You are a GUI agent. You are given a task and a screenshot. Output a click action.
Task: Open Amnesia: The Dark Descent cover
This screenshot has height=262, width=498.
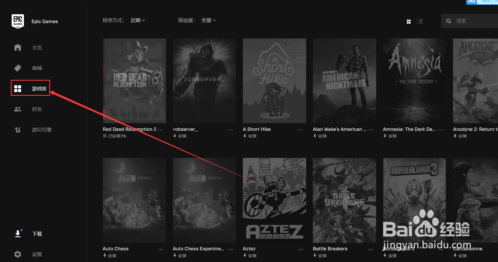coord(415,81)
